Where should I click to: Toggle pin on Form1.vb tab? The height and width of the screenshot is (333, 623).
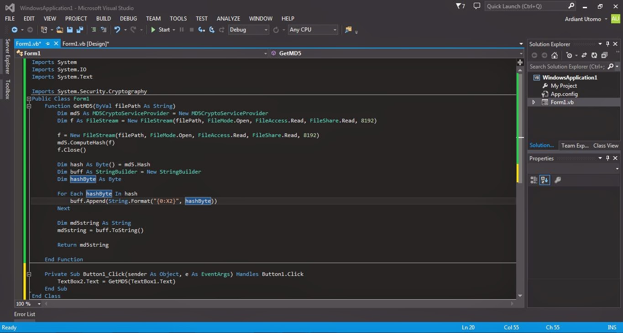click(47, 43)
